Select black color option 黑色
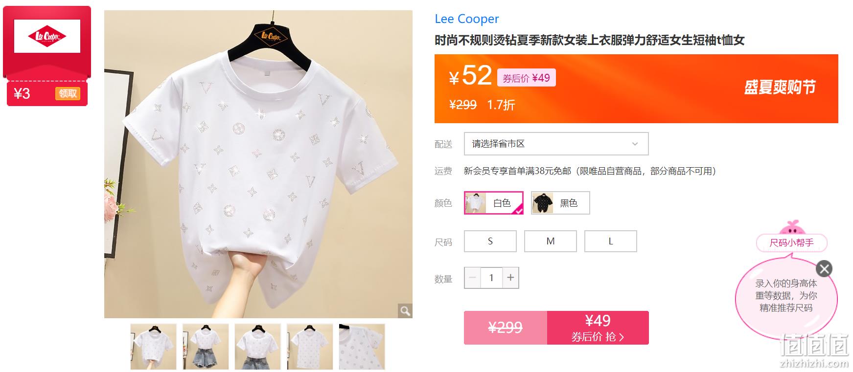The image size is (853, 372). pos(560,203)
